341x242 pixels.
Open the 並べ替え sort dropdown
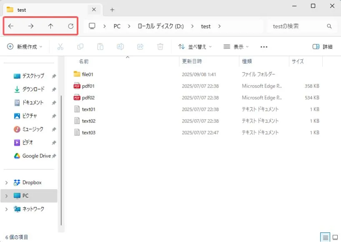click(x=195, y=47)
